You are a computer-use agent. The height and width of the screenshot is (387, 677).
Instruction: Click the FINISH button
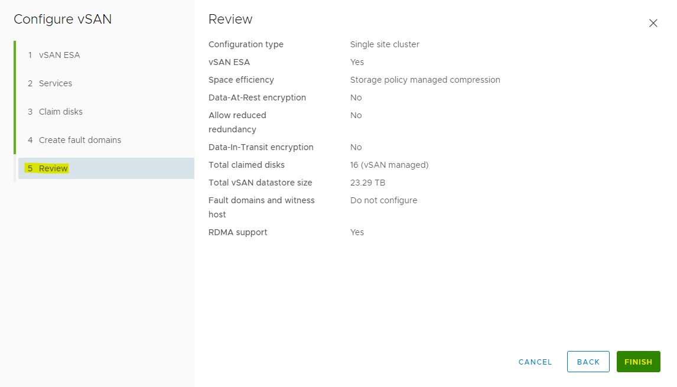coord(638,362)
